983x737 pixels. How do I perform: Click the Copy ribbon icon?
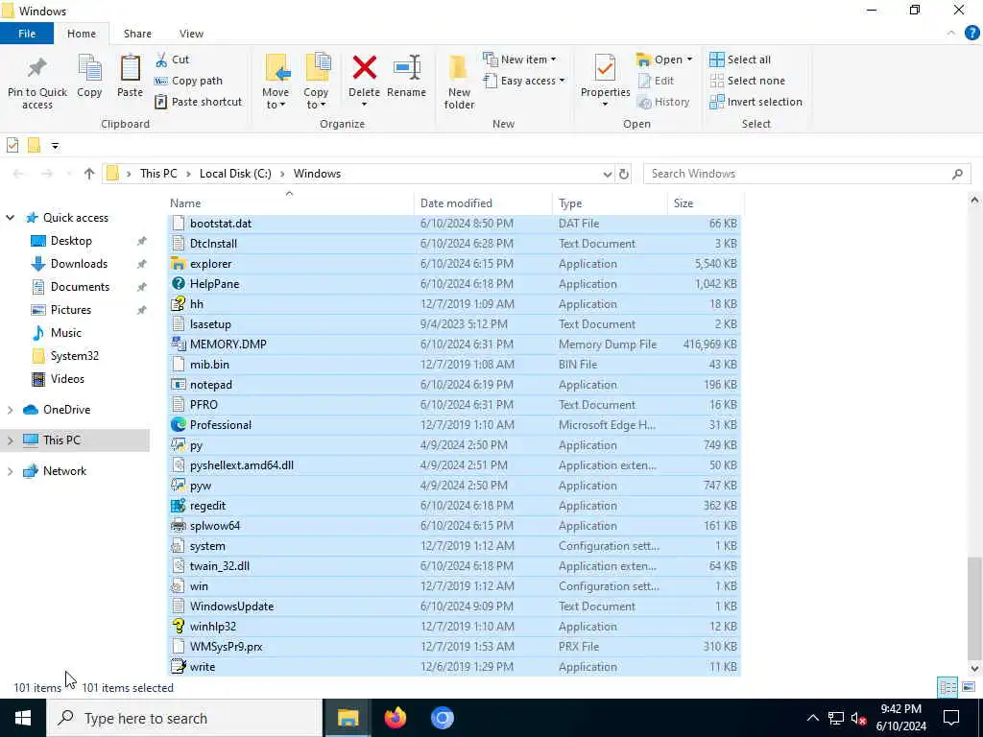point(89,68)
